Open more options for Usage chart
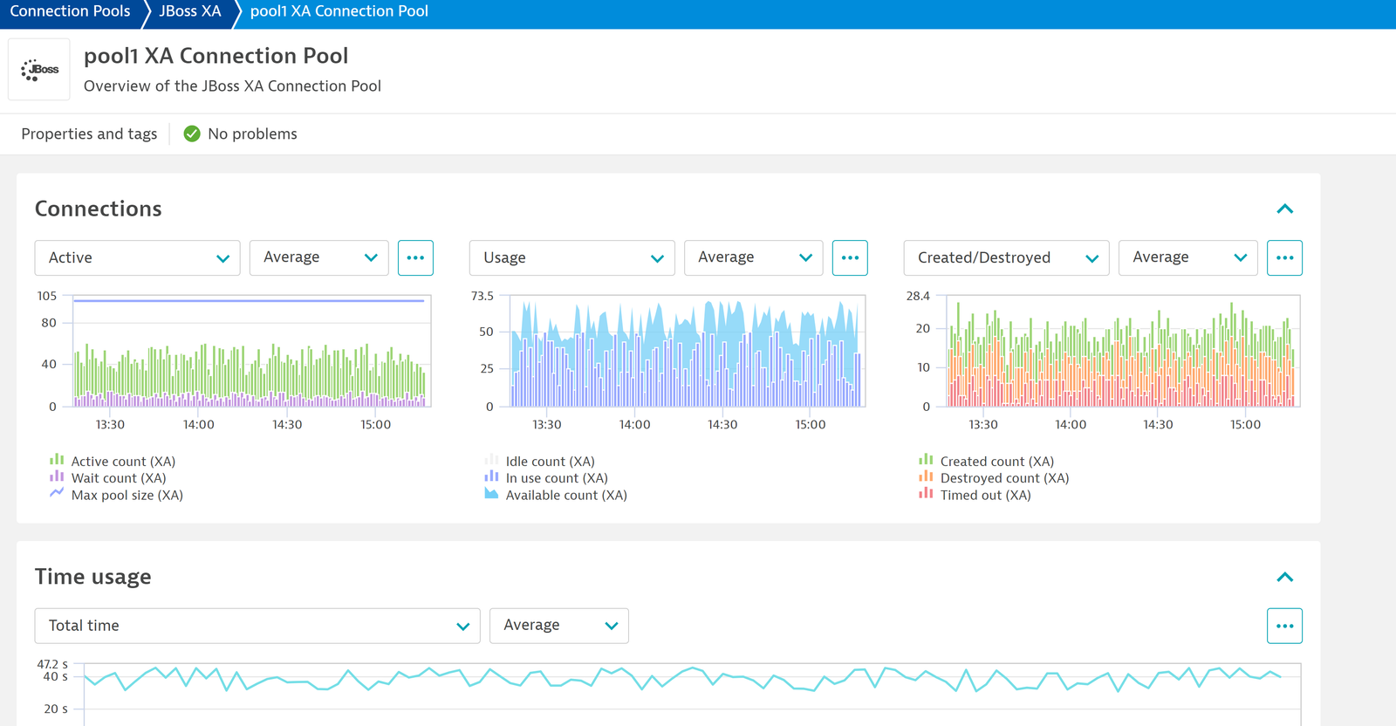 [x=850, y=257]
